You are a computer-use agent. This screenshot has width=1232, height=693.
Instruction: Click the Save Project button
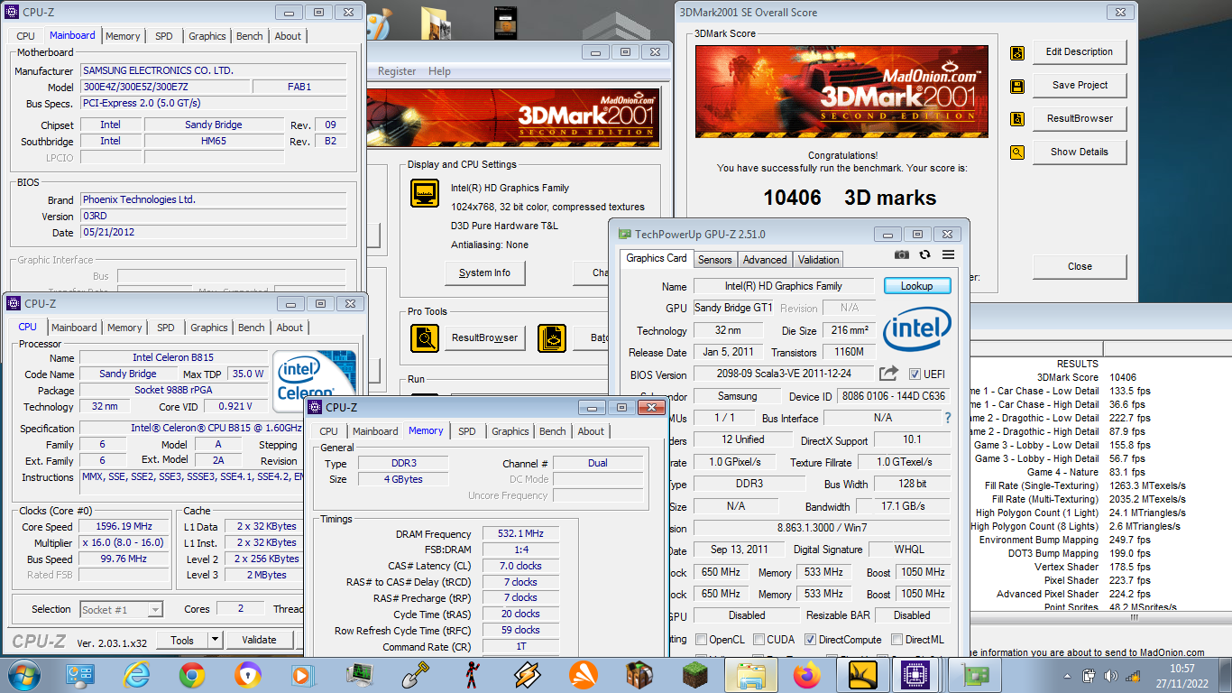1080,86
